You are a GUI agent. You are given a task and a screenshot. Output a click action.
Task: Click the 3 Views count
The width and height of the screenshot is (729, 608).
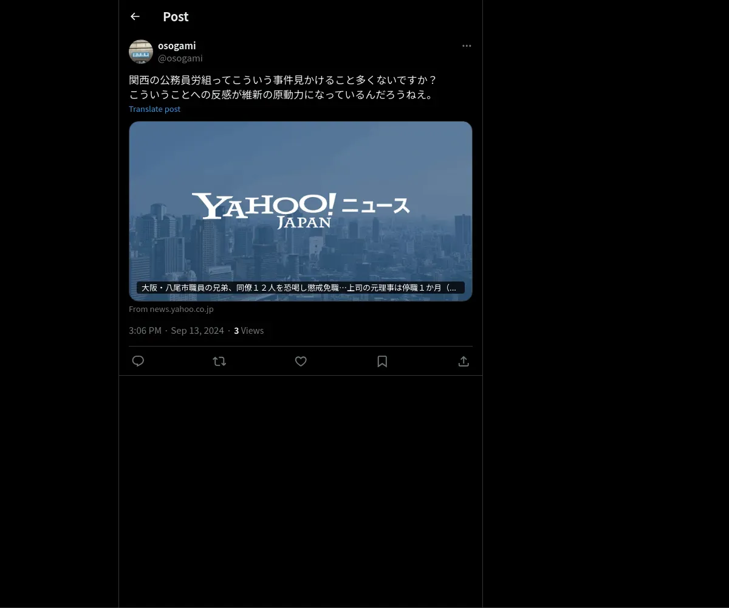[248, 330]
